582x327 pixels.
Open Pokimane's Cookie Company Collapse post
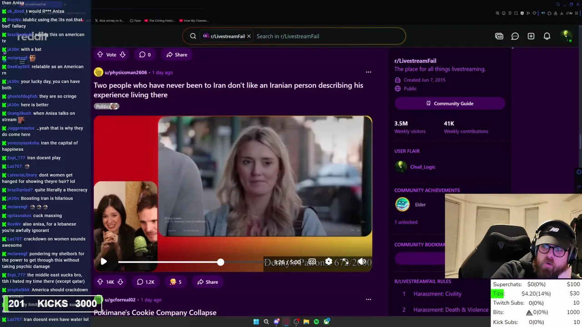click(155, 312)
